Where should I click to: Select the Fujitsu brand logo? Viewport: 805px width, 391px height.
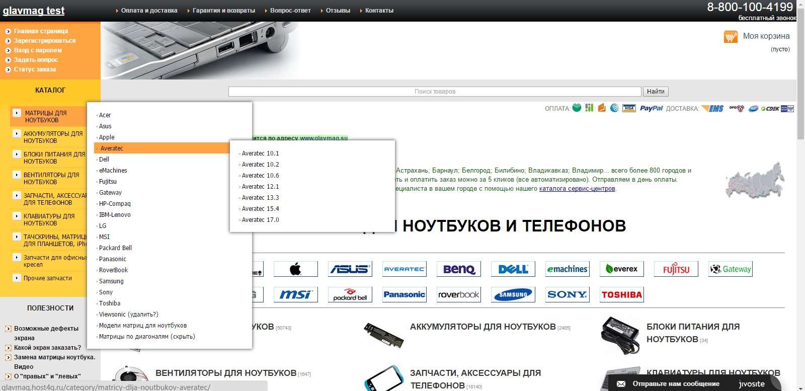pyautogui.click(x=676, y=269)
